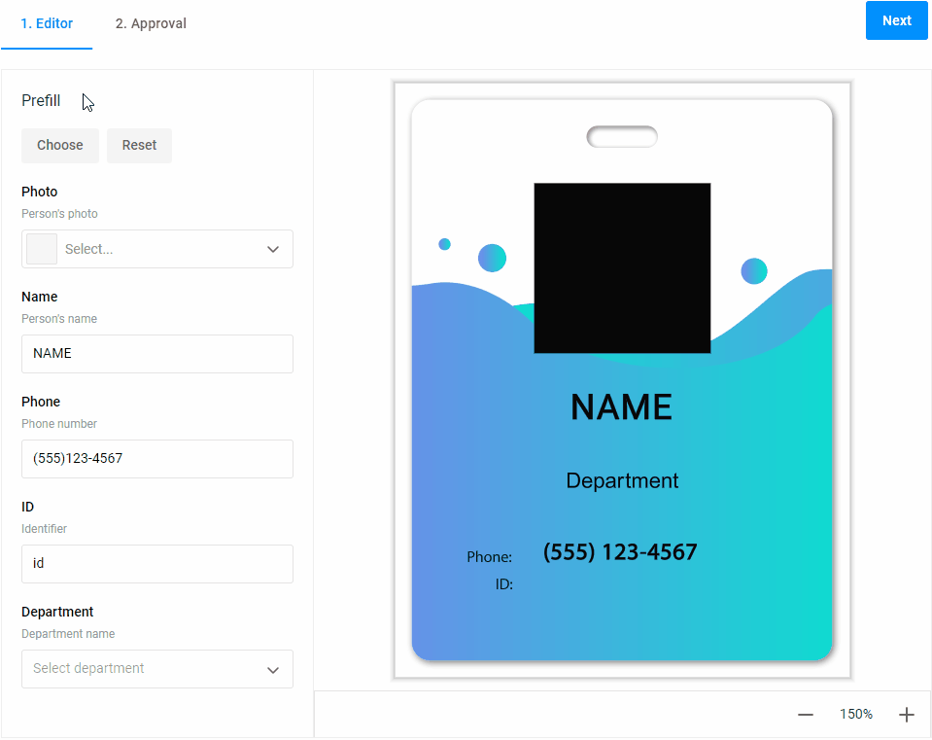This screenshot has width=932, height=740.
Task: Click the photo dropdown chevron arrow
Action: pyautogui.click(x=273, y=249)
